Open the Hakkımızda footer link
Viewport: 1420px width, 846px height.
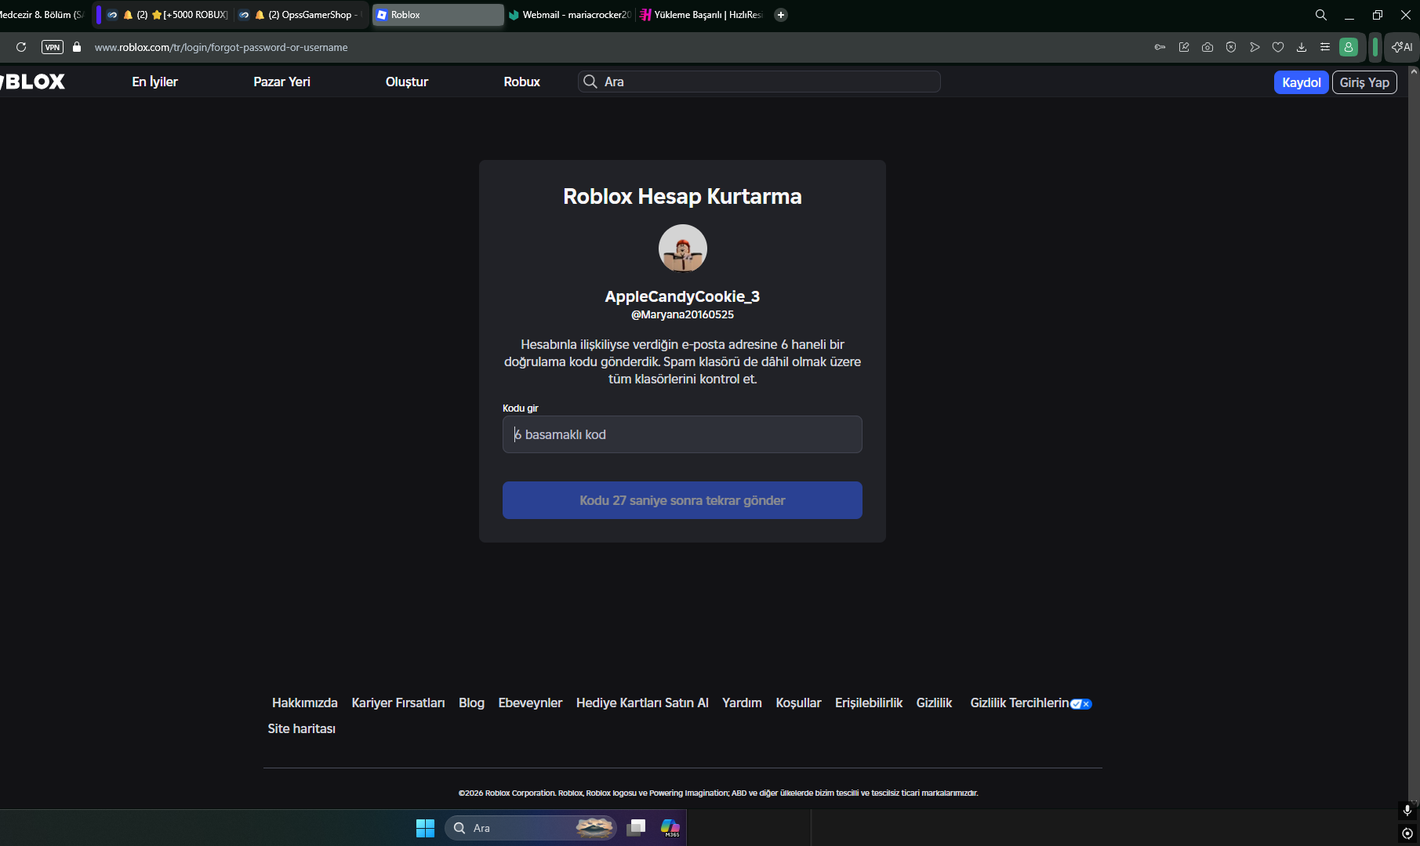coord(305,703)
